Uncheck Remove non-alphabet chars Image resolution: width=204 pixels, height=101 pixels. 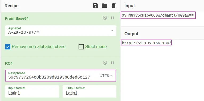tap(8, 47)
